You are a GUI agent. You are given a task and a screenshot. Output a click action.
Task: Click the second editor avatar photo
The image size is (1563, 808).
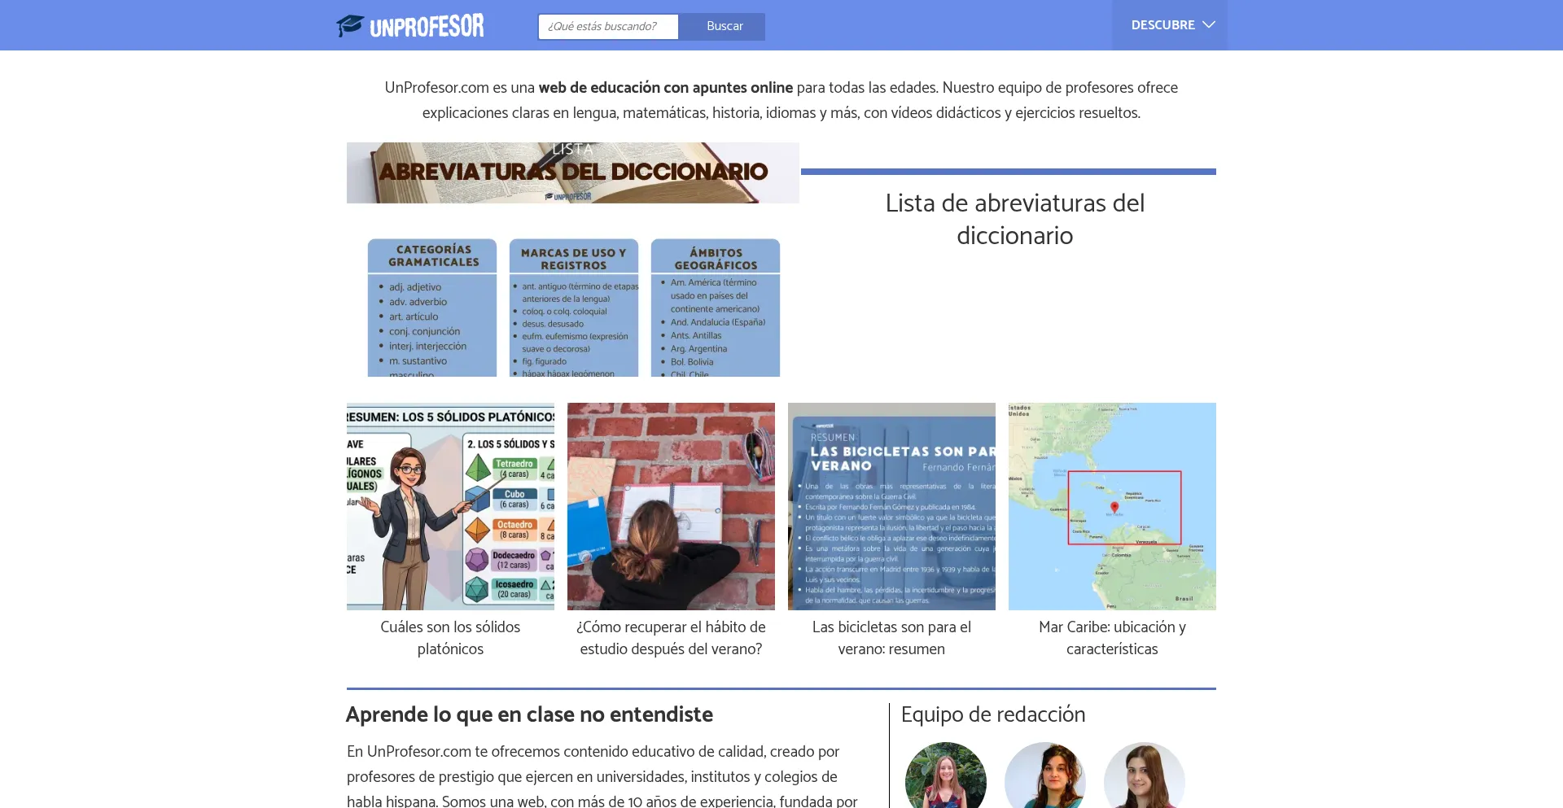(x=1045, y=775)
